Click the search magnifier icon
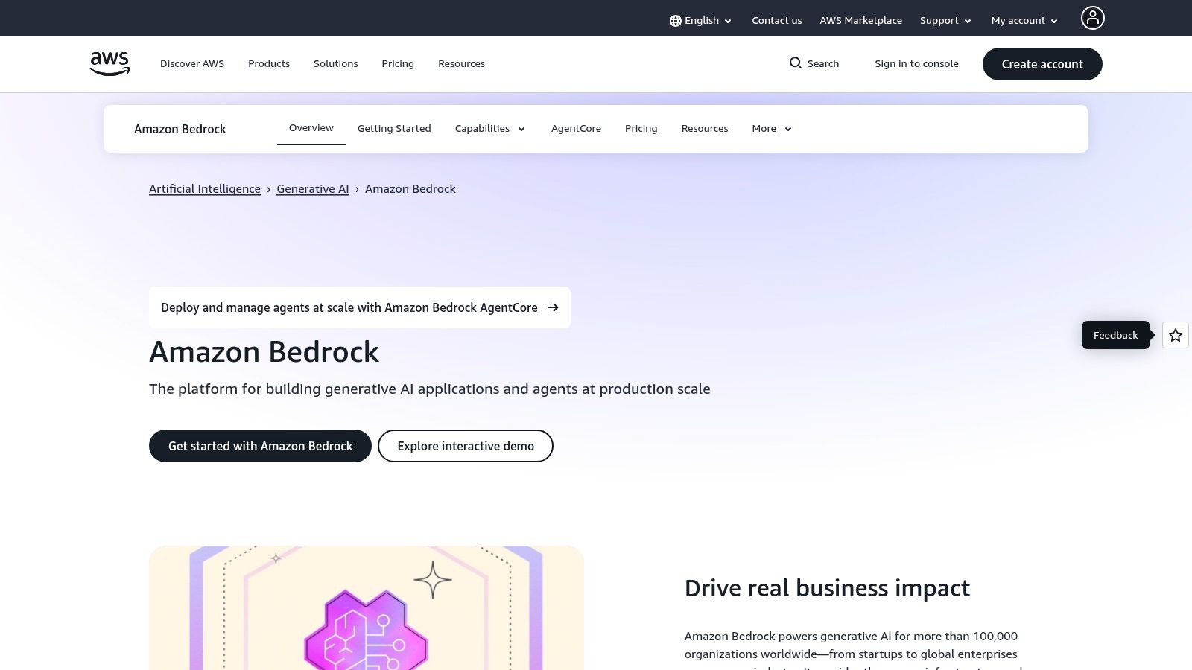Image resolution: width=1192 pixels, height=670 pixels. [x=796, y=63]
